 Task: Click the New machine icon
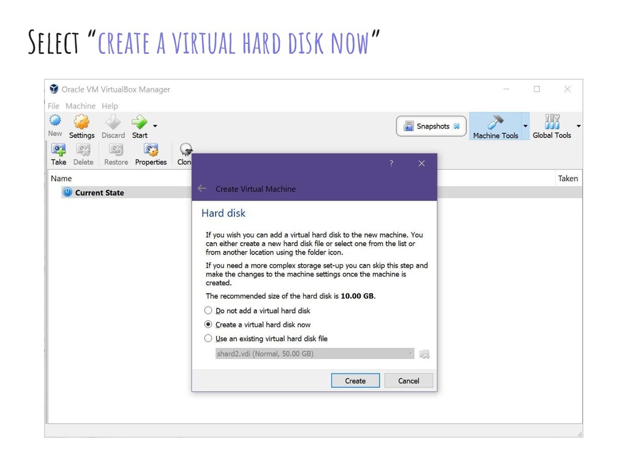[x=55, y=121]
